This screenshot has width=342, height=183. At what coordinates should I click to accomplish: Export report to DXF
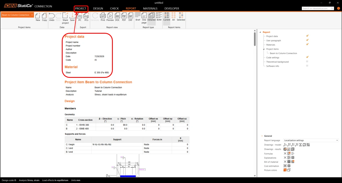[x=131, y=17]
